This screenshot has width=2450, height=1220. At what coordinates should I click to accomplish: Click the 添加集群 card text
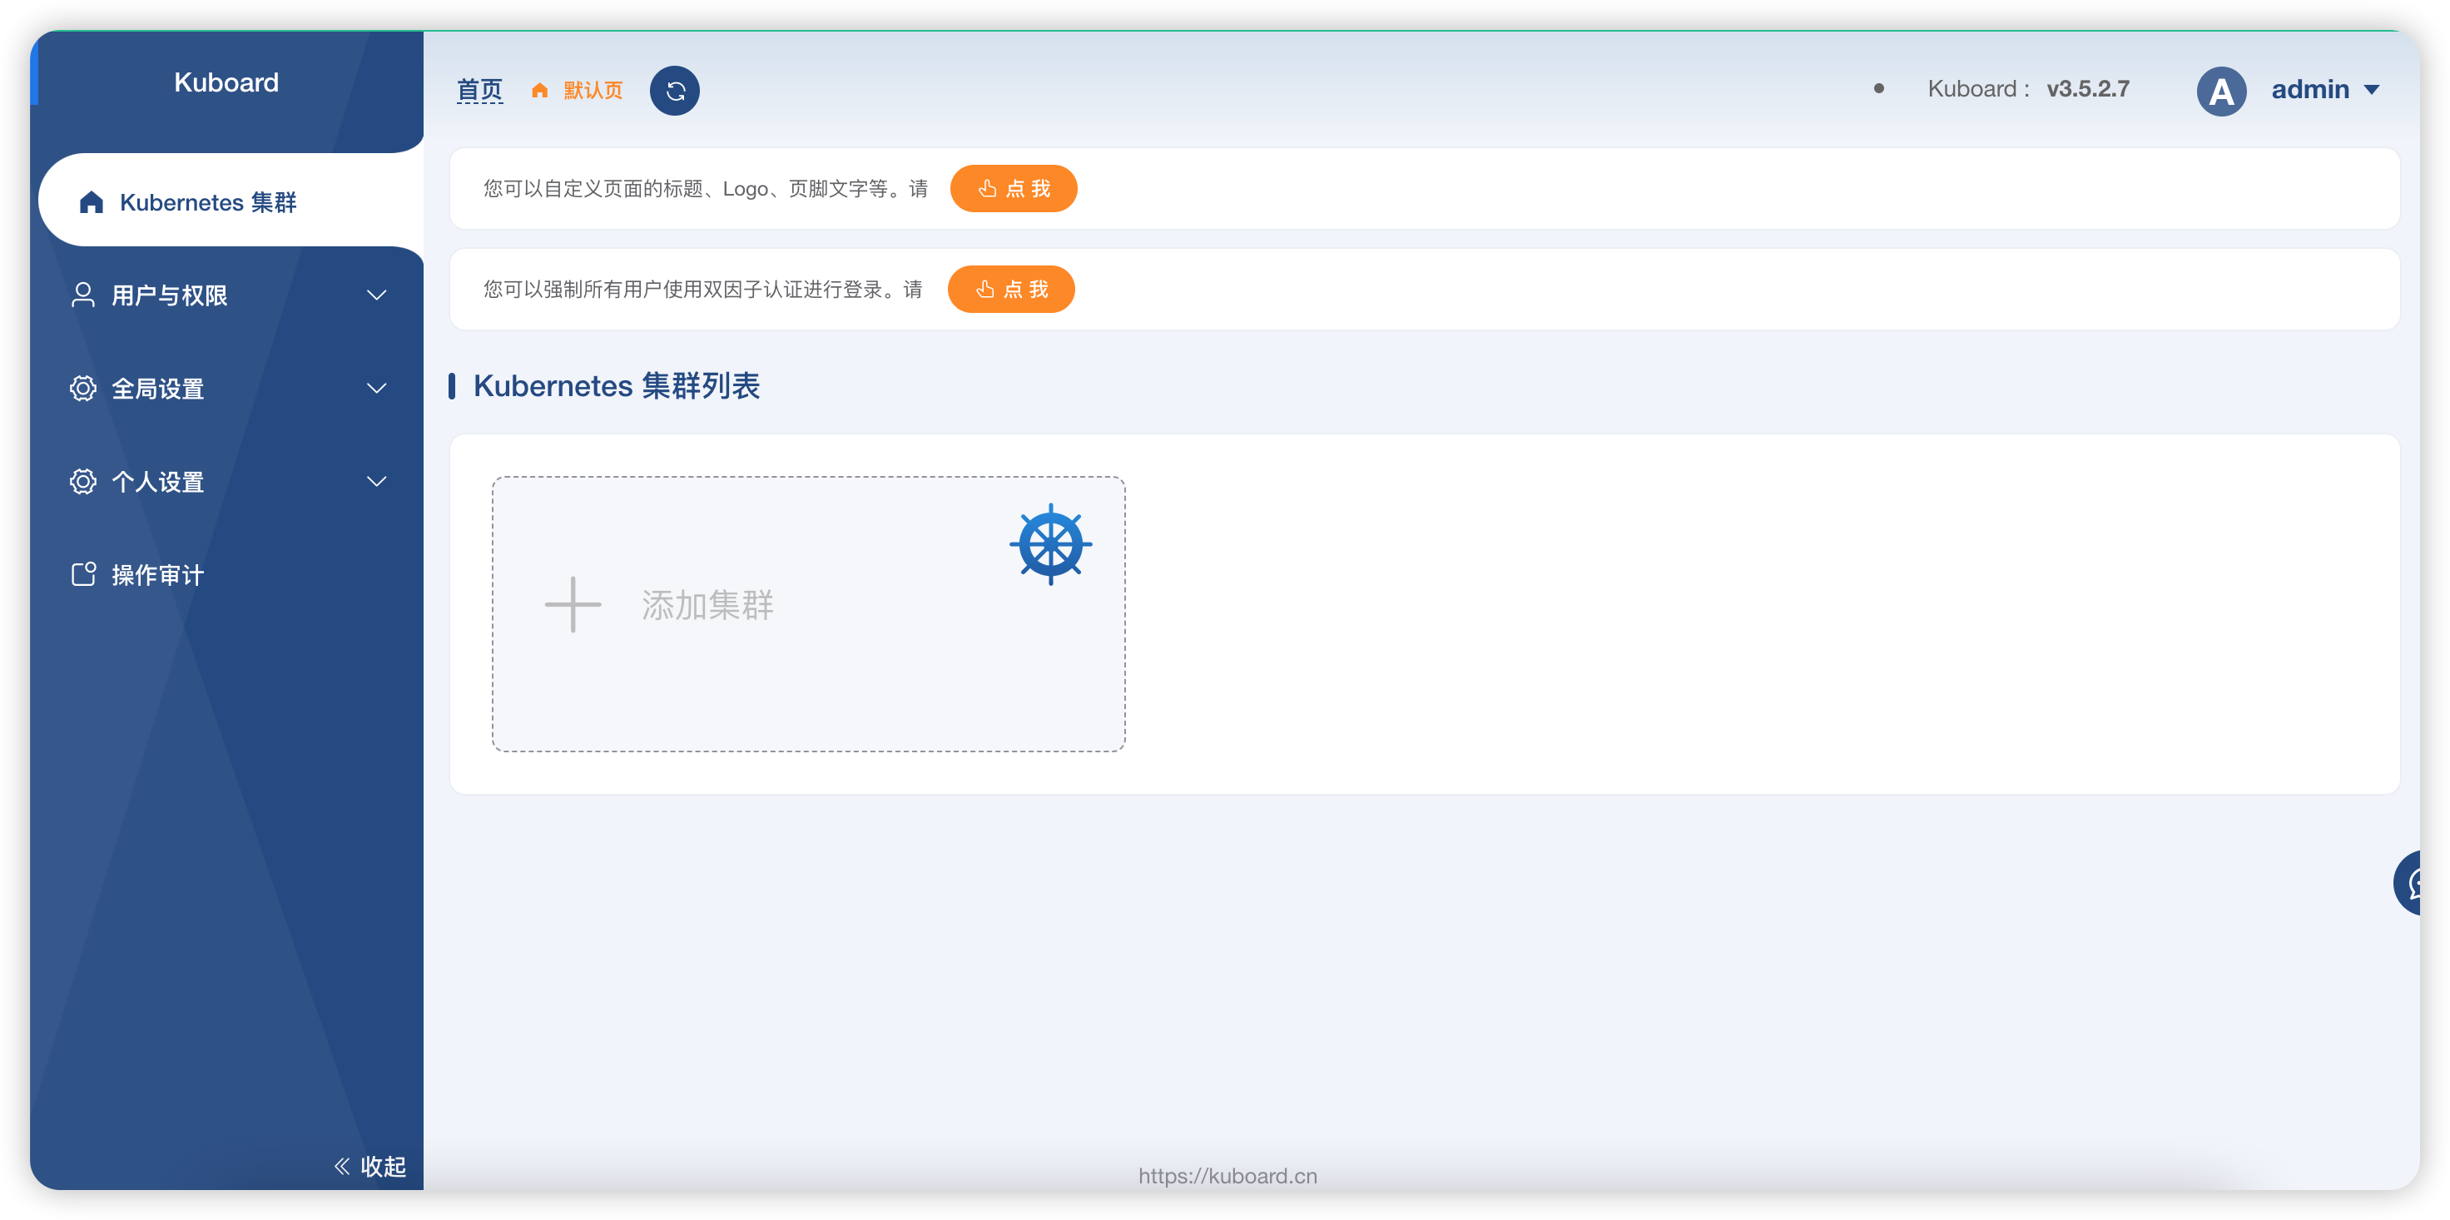coord(707,605)
